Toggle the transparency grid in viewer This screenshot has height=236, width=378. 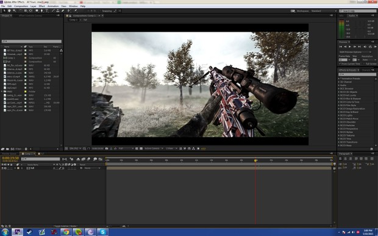coord(141,149)
